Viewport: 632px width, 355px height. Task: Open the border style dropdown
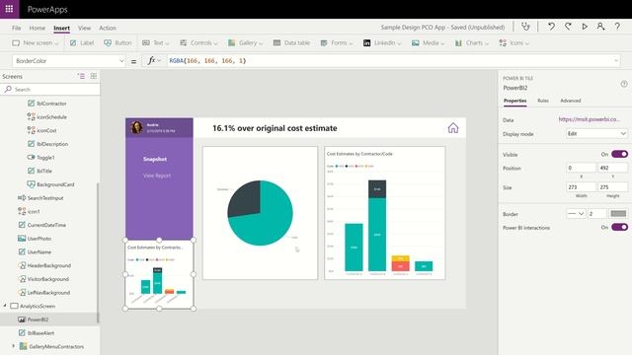(x=576, y=214)
